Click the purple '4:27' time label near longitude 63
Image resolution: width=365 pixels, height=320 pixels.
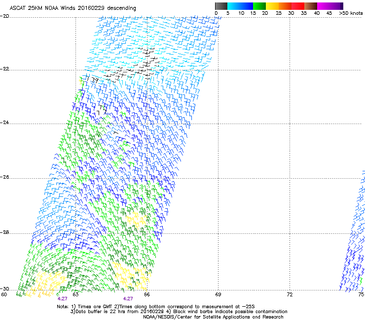(x=62, y=299)
